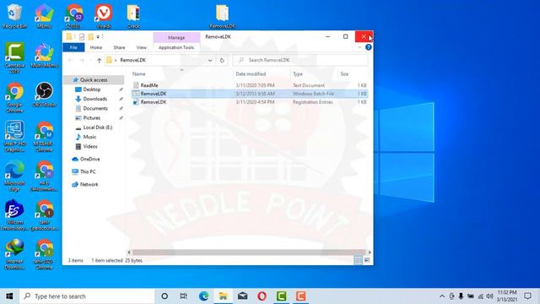Viewport: 540px width, 304px height.
Task: Click the Forward navigation arrow
Action: pyautogui.click(x=82, y=60)
